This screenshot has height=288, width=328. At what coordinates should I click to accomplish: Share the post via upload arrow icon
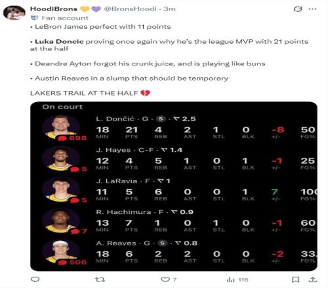[x=313, y=279]
